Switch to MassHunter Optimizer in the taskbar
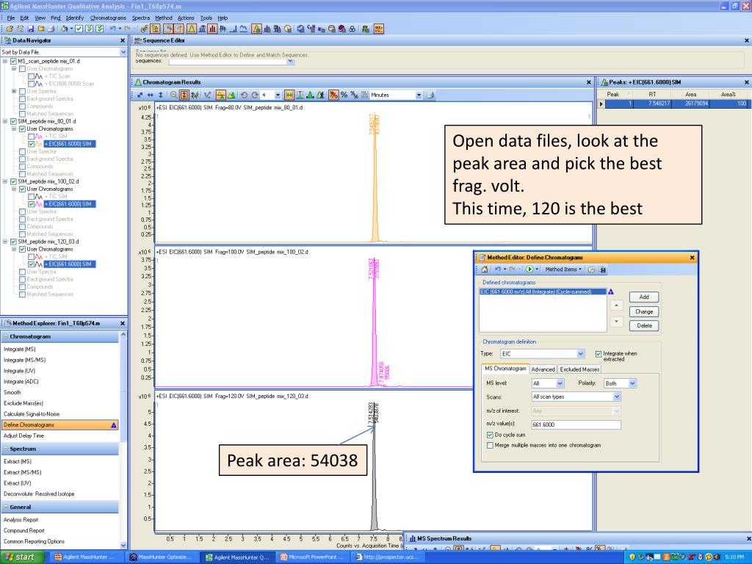This screenshot has width=752, height=564. pyautogui.click(x=162, y=557)
